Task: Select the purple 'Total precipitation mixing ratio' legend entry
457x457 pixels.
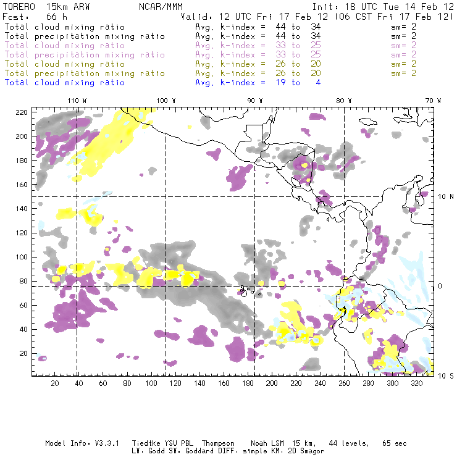Action: coord(85,55)
